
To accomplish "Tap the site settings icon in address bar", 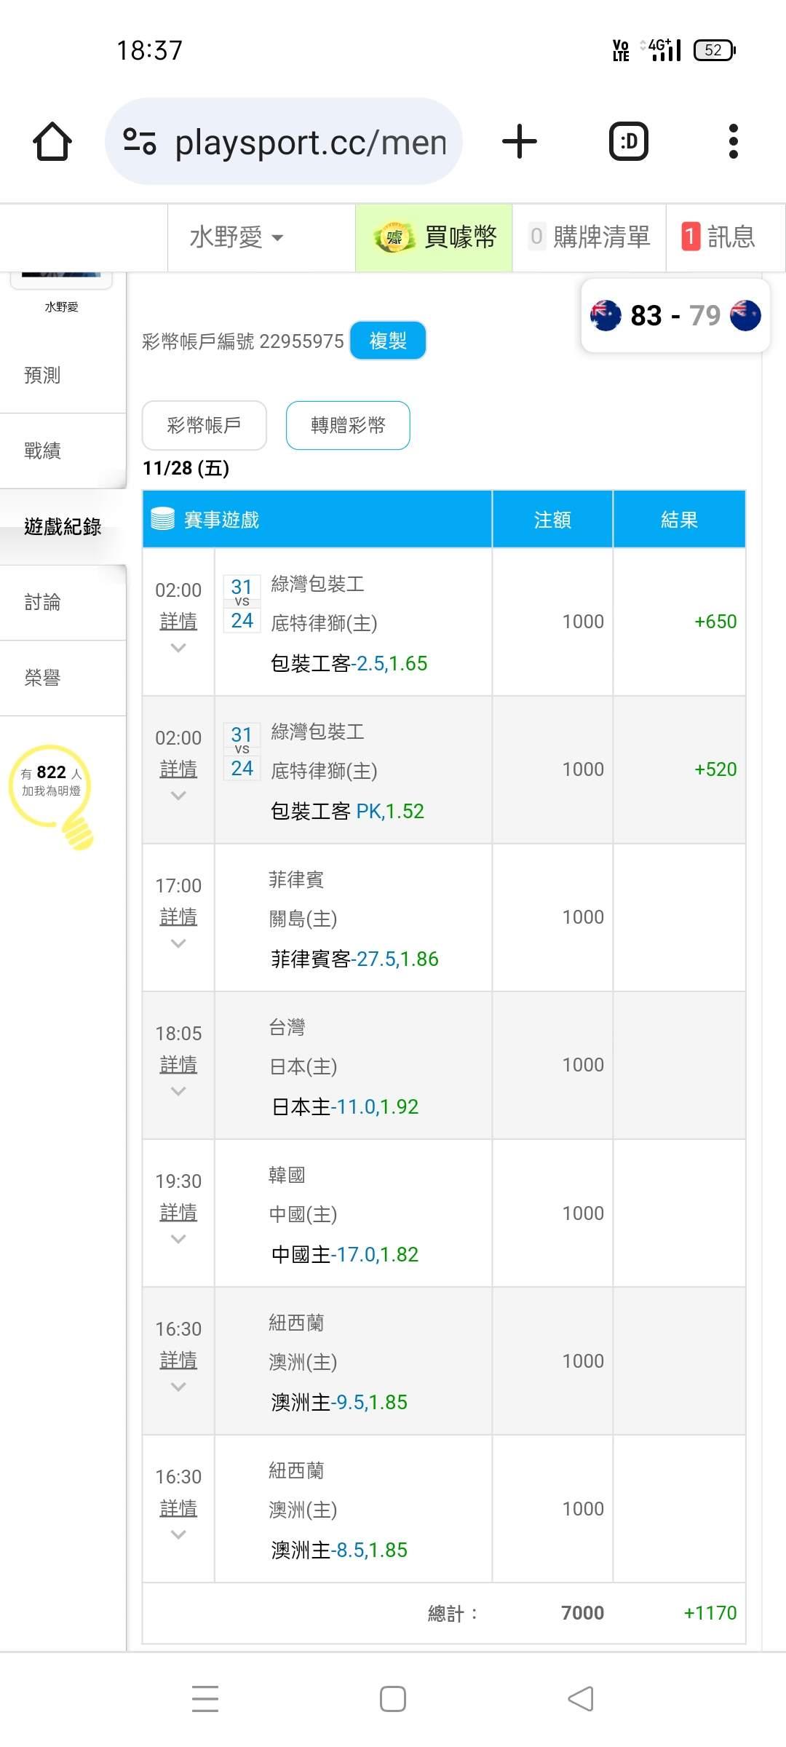I will pyautogui.click(x=139, y=141).
